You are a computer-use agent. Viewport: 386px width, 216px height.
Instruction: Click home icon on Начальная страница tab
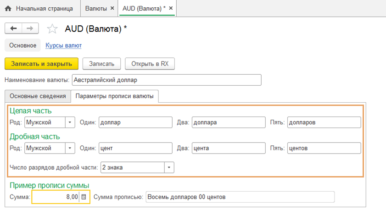coord(8,9)
